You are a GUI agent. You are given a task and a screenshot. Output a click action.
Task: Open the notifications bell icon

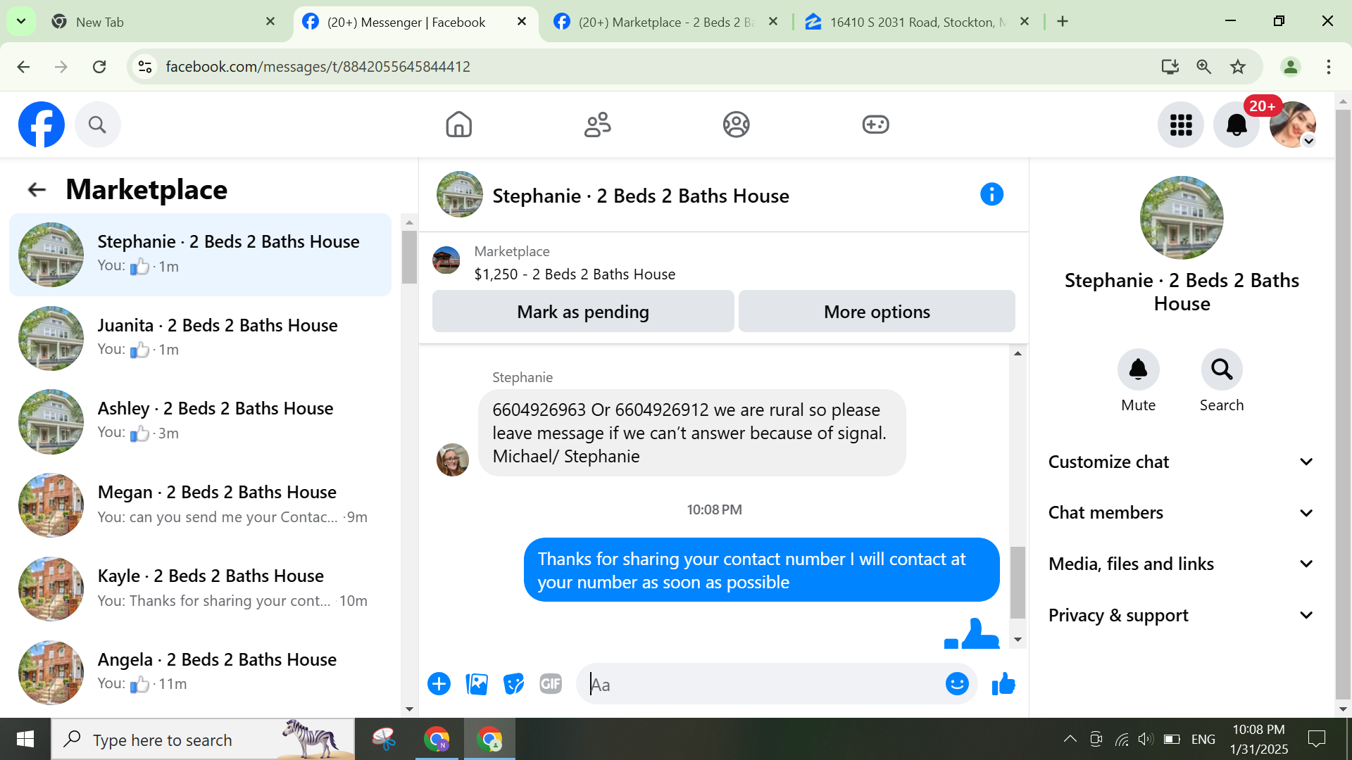click(1237, 125)
